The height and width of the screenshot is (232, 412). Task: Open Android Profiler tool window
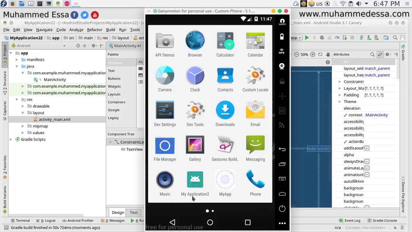[78, 221]
